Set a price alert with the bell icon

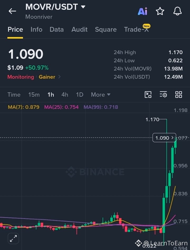[x=177, y=11]
